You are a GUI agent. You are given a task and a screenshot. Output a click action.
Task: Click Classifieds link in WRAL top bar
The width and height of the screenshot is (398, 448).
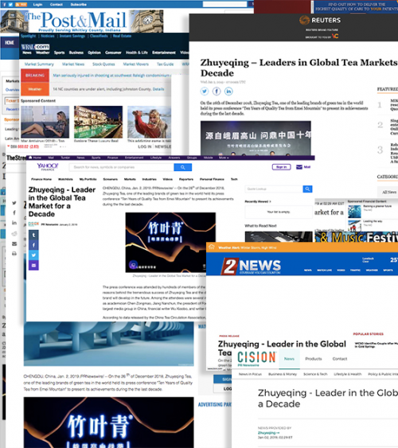(x=99, y=36)
